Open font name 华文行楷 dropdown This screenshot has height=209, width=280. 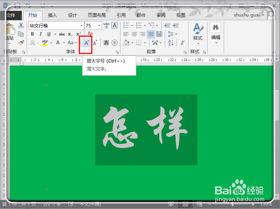click(x=81, y=26)
